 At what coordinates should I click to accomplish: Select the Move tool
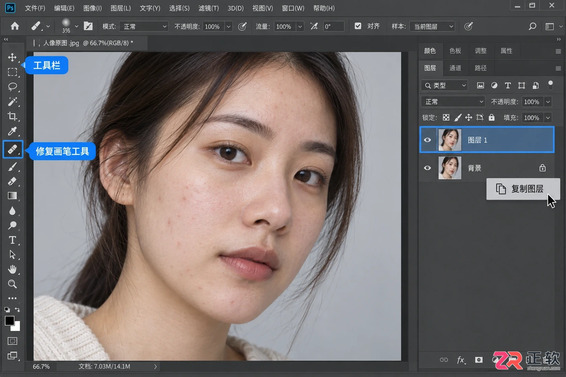pos(12,57)
